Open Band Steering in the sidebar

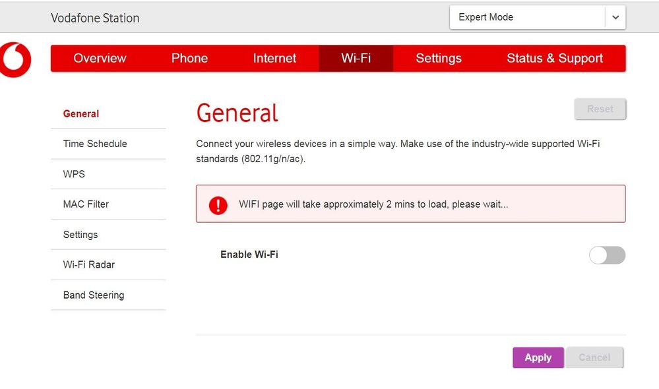(x=108, y=295)
